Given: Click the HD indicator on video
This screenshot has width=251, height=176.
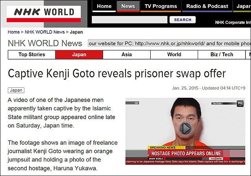Looking at the screenshot, I should (x=136, y=103).
